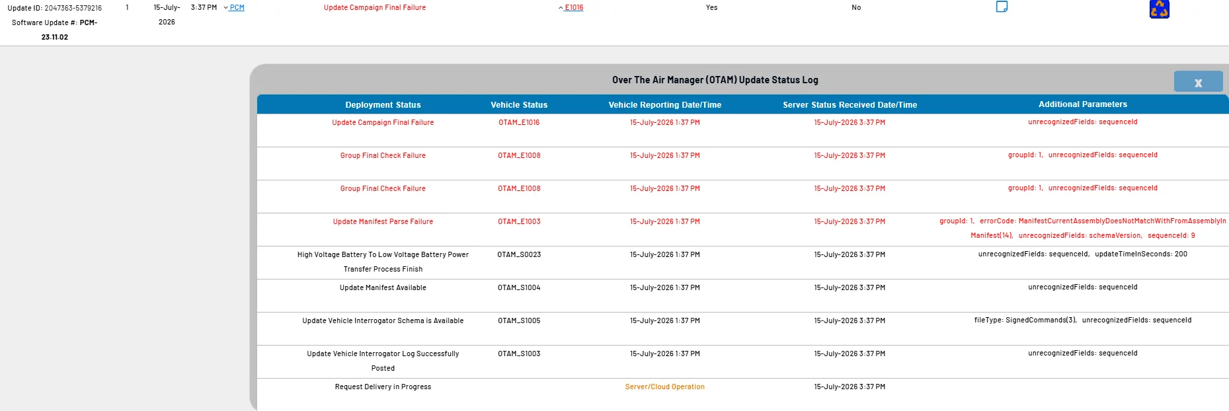Click the Deployment Status column header
Screen dimensions: 1229x411
click(x=383, y=104)
